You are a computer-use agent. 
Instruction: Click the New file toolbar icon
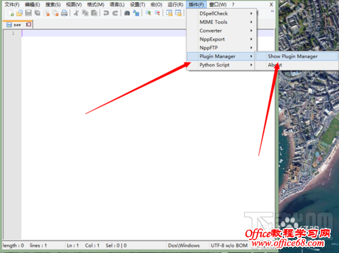click(11, 13)
